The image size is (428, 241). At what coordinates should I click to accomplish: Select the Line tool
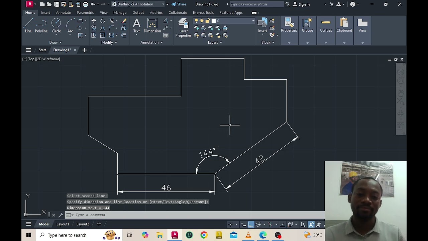(x=28, y=26)
